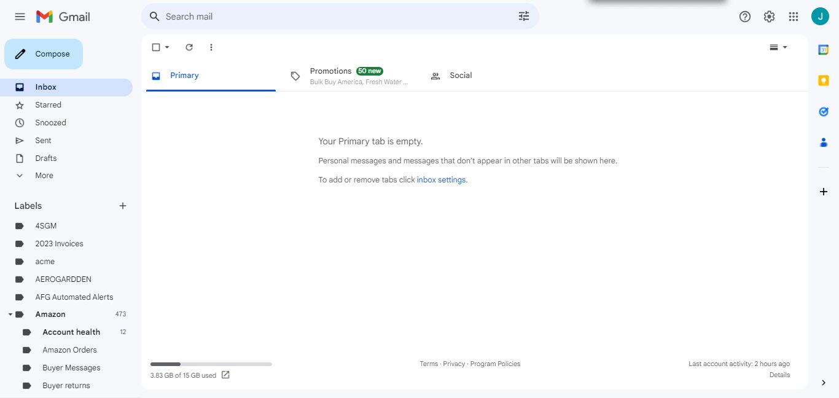
Task: Open Contacts side panel
Action: point(824,142)
